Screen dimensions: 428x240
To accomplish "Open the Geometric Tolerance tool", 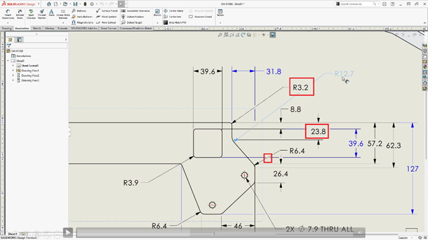I will [x=136, y=10].
